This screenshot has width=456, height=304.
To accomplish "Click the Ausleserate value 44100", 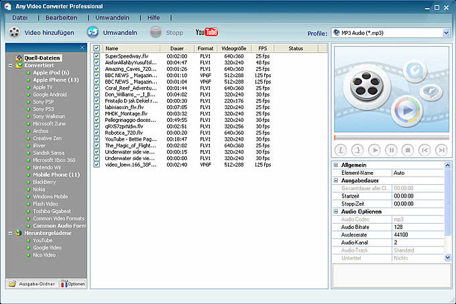I will (418, 234).
